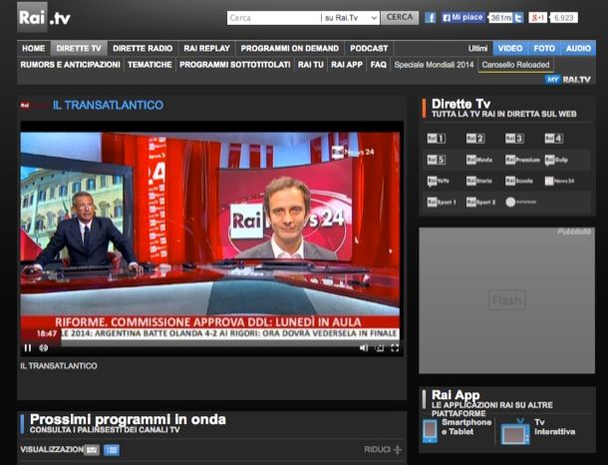Open the Rai 5 live channel

pyautogui.click(x=437, y=160)
